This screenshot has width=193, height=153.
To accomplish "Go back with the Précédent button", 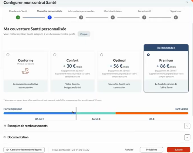I will [151, 150].
